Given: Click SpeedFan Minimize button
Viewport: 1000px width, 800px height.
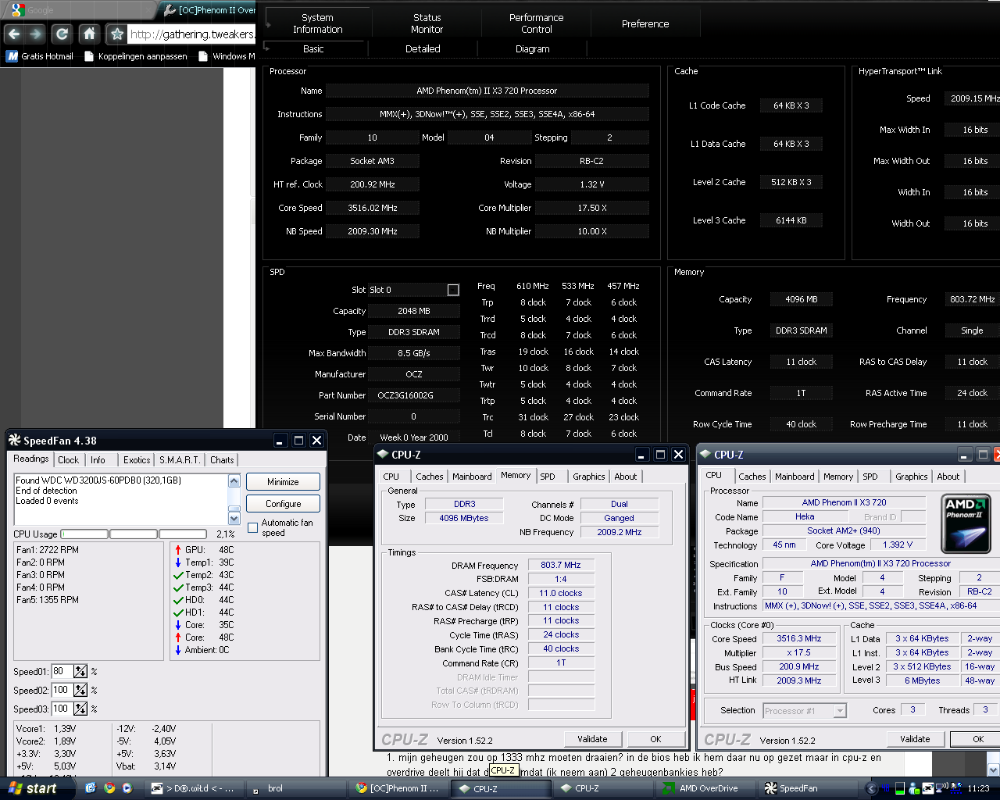Looking at the screenshot, I should [x=283, y=482].
